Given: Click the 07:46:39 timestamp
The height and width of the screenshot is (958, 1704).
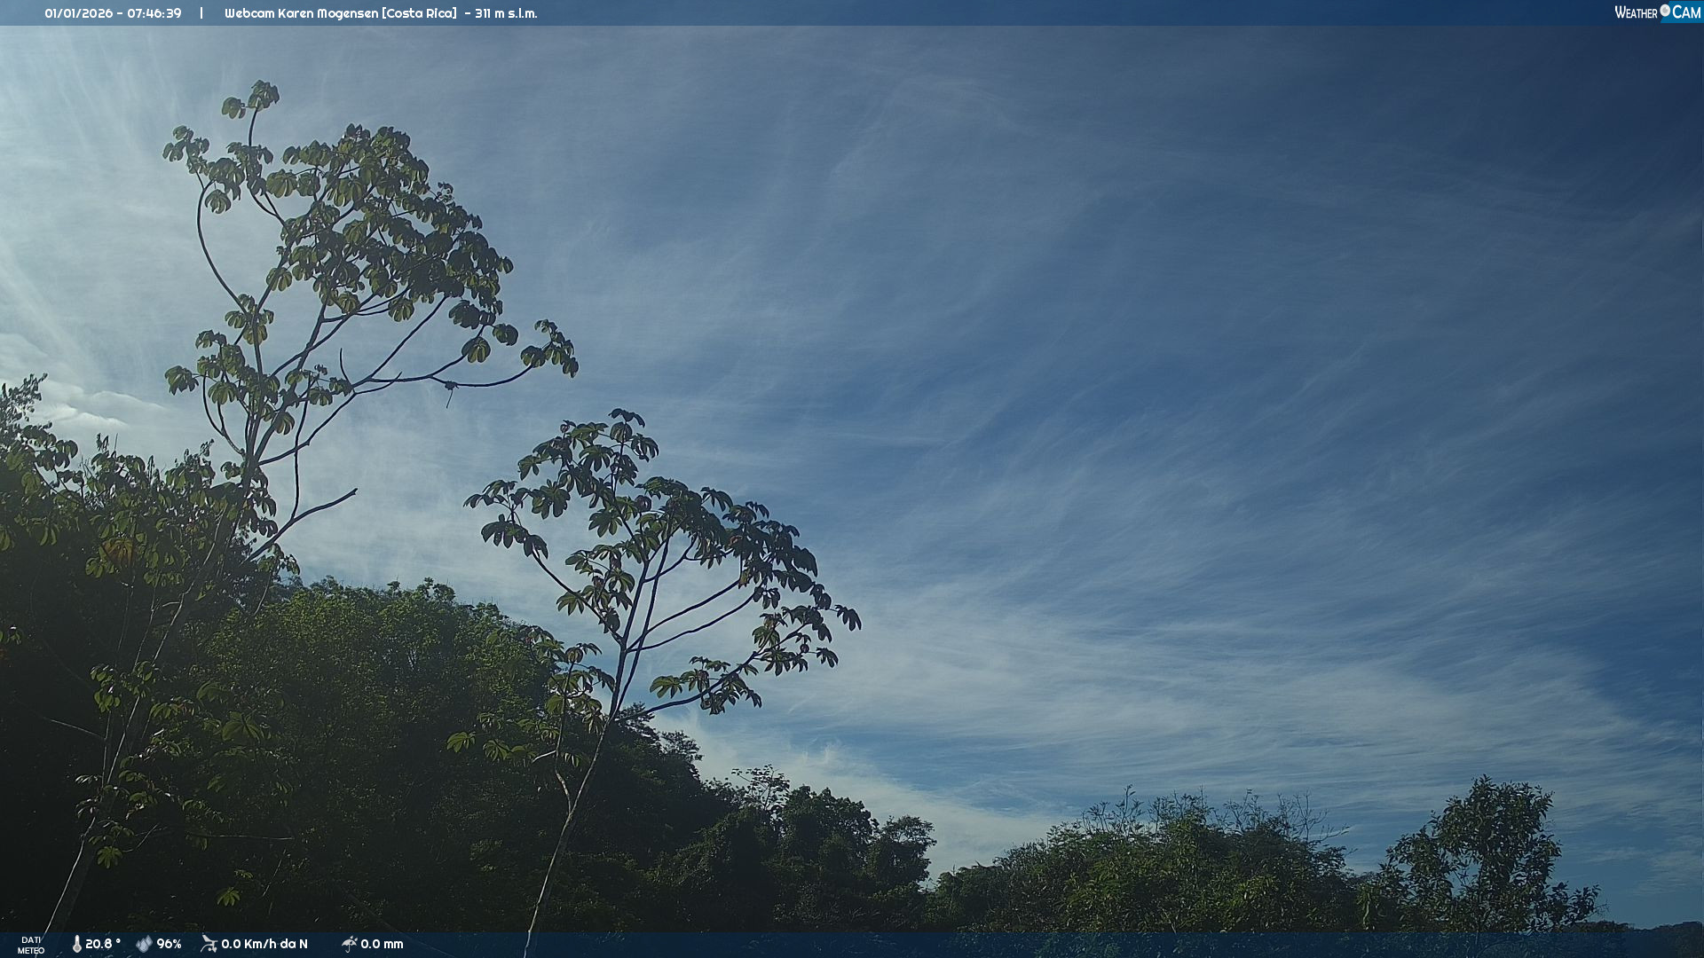Looking at the screenshot, I should [154, 13].
